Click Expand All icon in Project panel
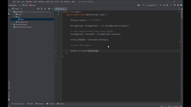This screenshot has width=191, height=107. 41,9
